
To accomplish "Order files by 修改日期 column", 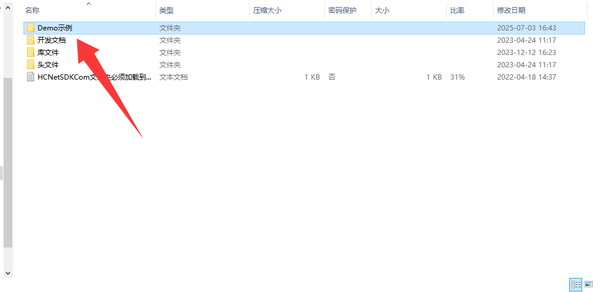I will 511,11.
